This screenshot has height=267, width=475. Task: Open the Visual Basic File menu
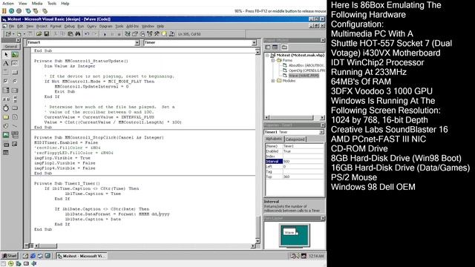click(x=11, y=27)
